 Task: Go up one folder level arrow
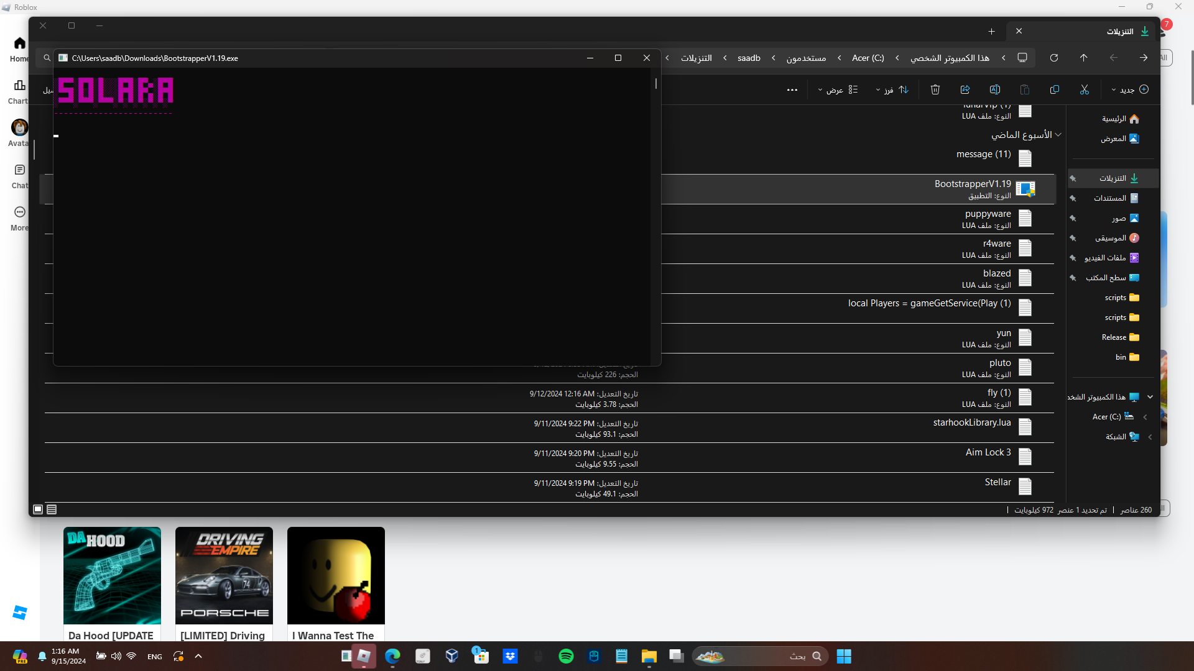click(x=1084, y=58)
